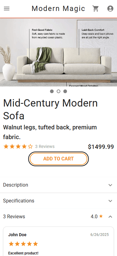117x256 pixels.
Task: Open the hamburger navigation menu
Action: pyautogui.click(x=7, y=9)
